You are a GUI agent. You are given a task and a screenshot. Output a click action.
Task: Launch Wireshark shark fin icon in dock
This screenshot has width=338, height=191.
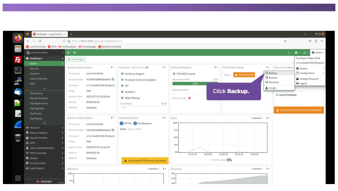click(x=18, y=125)
